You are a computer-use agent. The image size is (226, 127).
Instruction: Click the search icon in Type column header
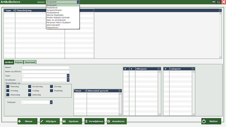point(14,10)
